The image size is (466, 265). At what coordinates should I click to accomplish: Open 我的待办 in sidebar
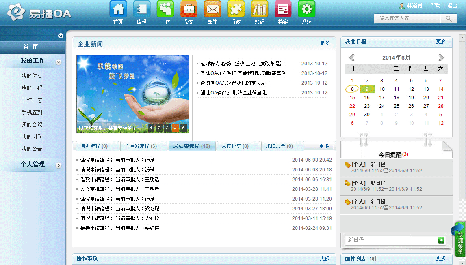32,76
